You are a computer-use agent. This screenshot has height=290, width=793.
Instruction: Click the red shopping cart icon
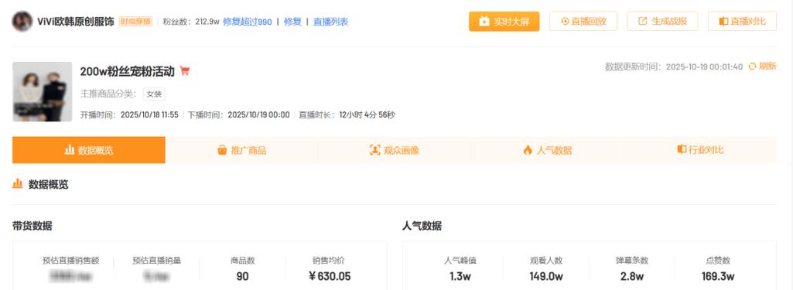[x=185, y=71]
